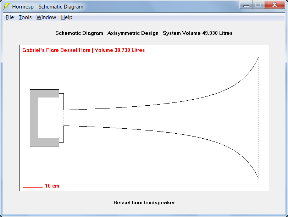Open the Window menu
Screen dimensions: 288x217
pos(46,17)
